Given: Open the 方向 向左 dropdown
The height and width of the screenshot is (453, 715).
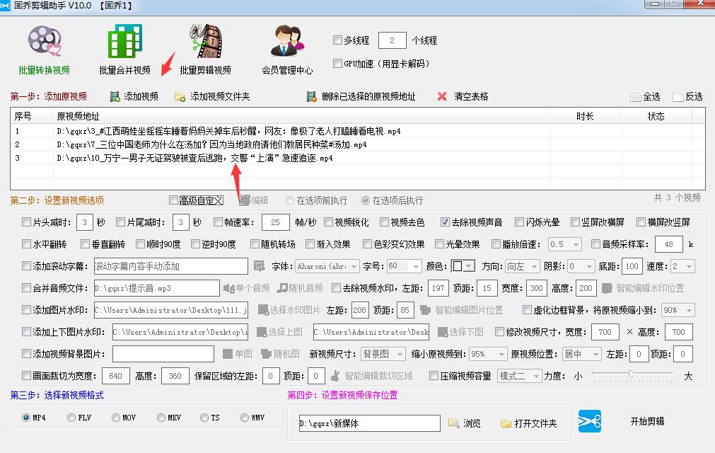Looking at the screenshot, I should 523,266.
